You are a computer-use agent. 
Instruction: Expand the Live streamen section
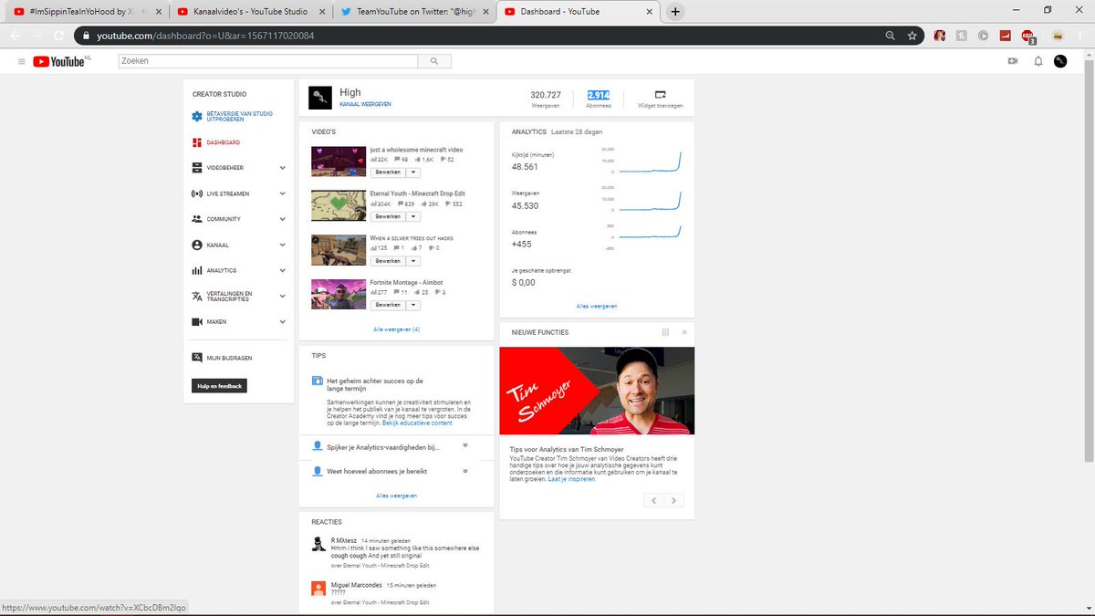pyautogui.click(x=283, y=193)
